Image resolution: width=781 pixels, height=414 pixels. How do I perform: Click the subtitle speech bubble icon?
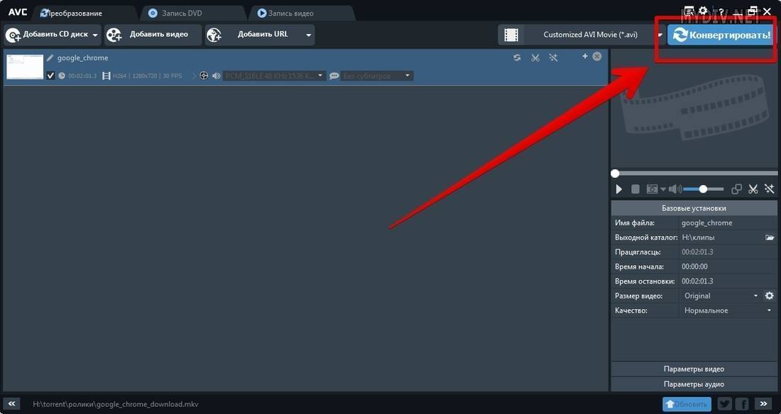tap(334, 76)
